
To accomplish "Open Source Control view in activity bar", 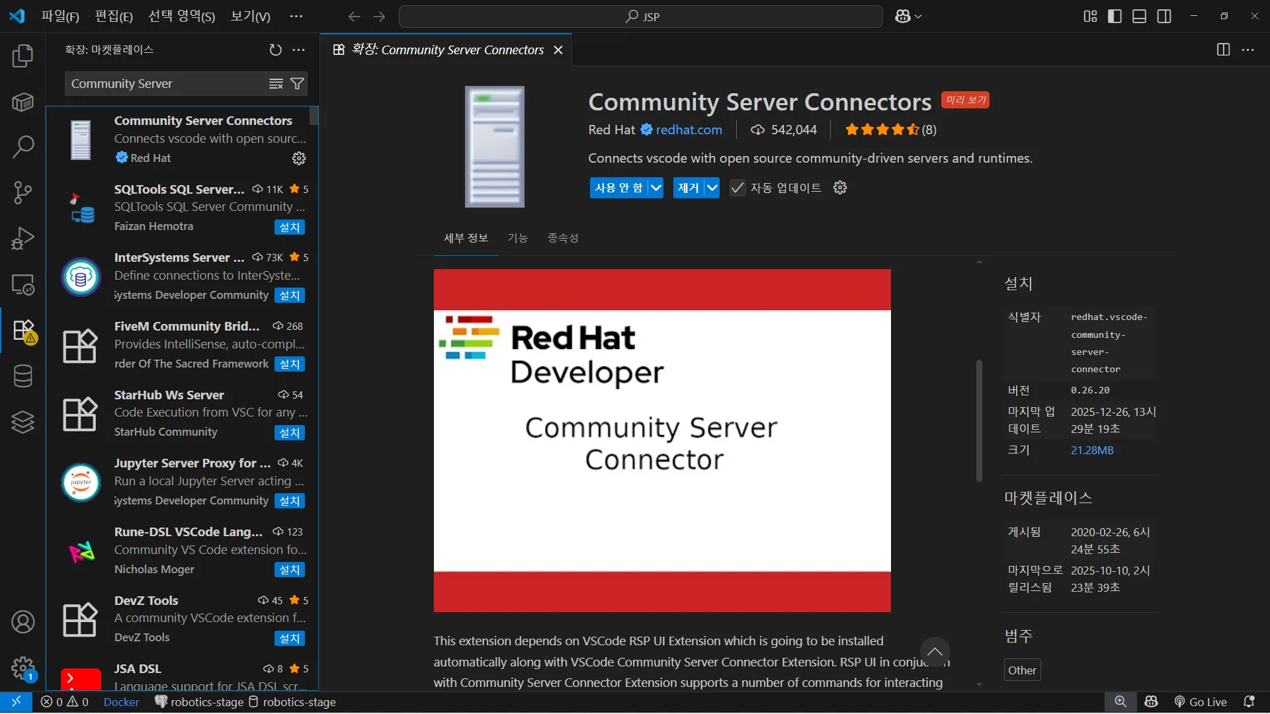I will coord(22,193).
